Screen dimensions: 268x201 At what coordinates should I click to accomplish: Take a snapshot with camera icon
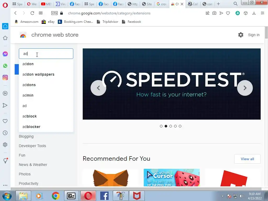[x=214, y=13]
